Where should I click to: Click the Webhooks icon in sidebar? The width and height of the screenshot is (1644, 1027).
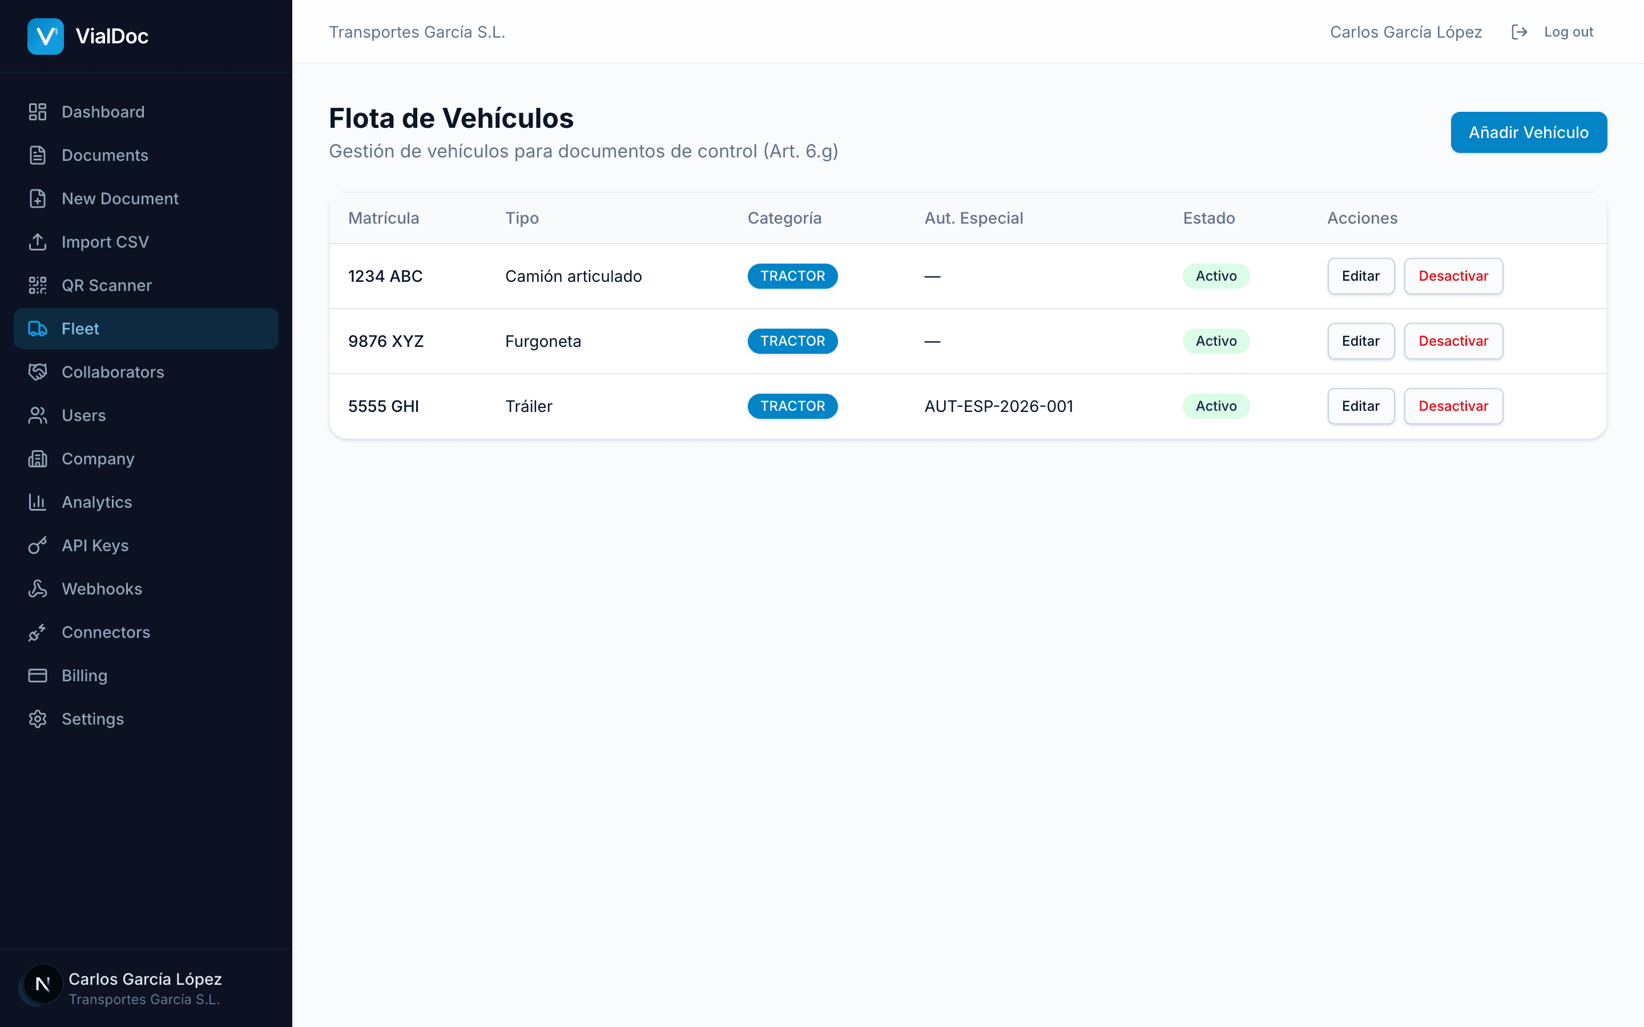point(37,588)
